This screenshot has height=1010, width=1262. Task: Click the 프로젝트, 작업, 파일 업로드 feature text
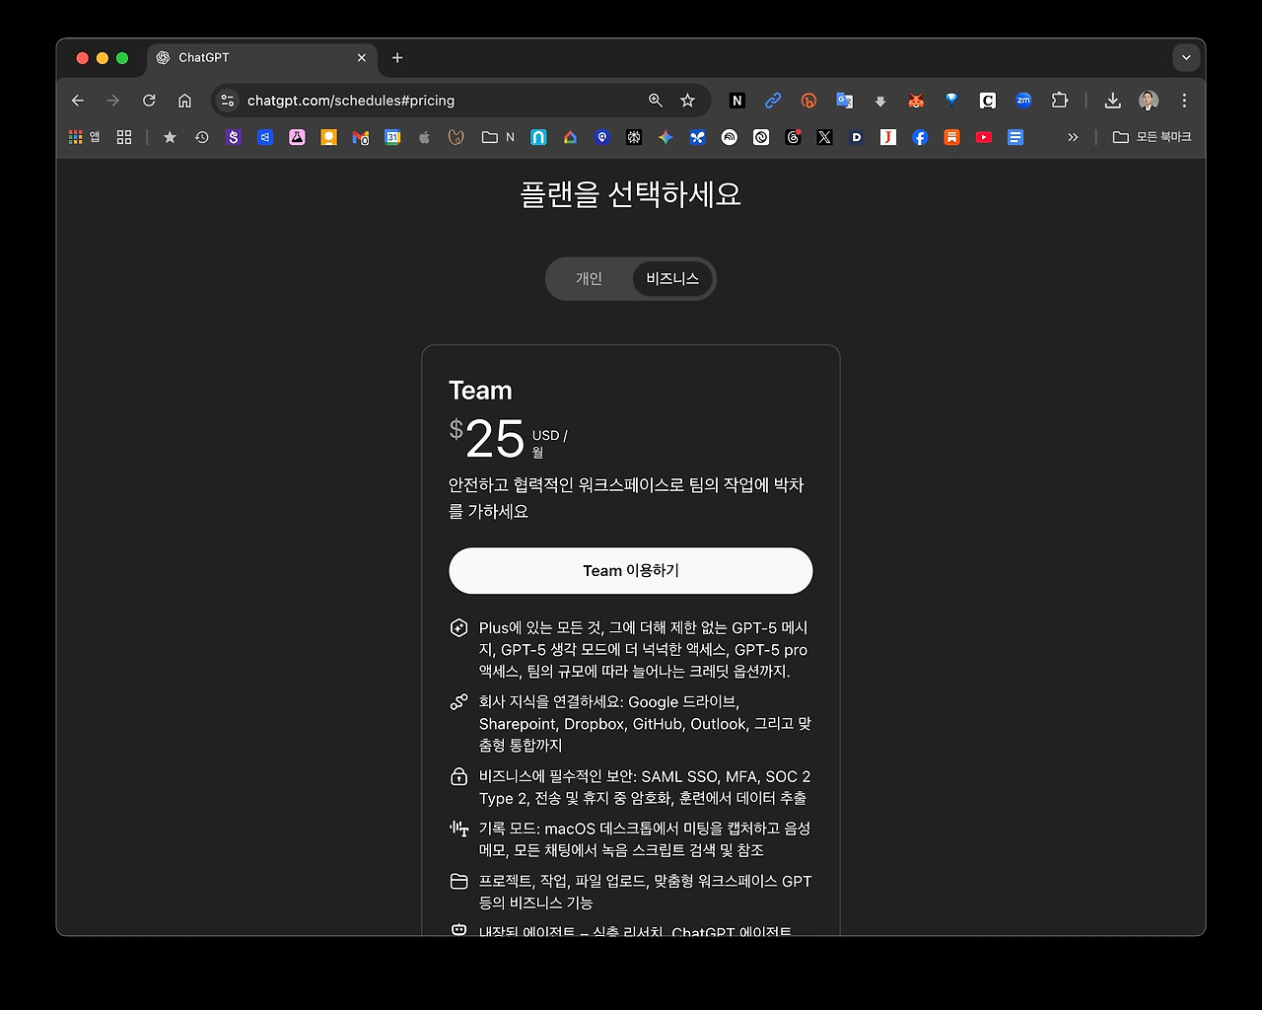tap(645, 892)
